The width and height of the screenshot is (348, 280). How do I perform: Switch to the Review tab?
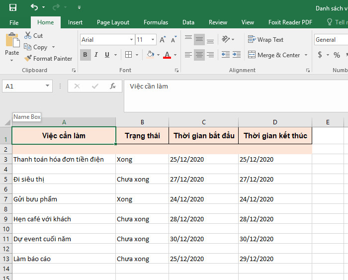click(x=218, y=22)
